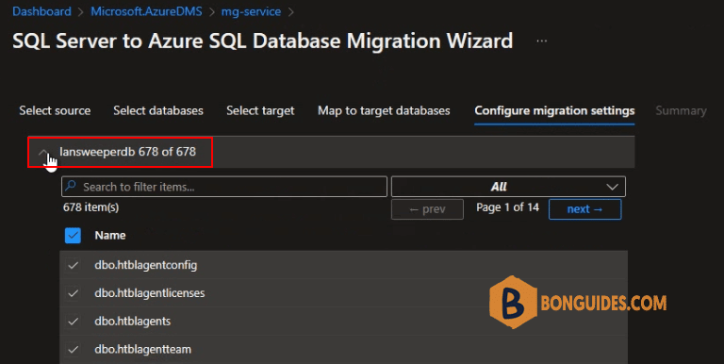The width and height of the screenshot is (724, 364).
Task: Click the dbo.htblagentteam row label
Action: point(142,350)
